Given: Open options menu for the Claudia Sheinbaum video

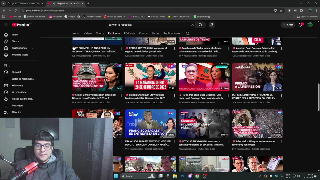Looking at the screenshot, I should (174, 95).
